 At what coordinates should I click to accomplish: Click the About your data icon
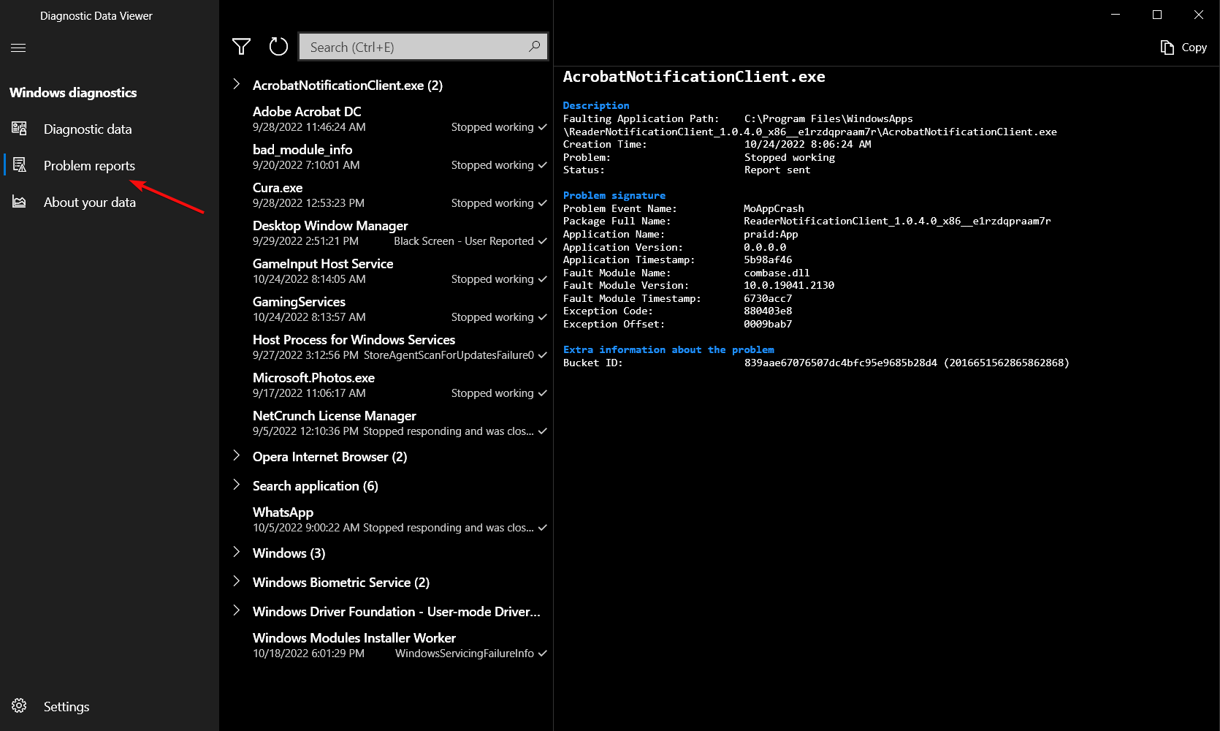pyautogui.click(x=19, y=202)
